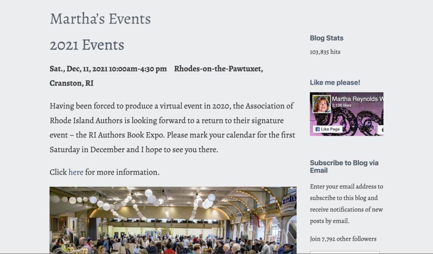Select the Martha's Events page title

click(100, 19)
